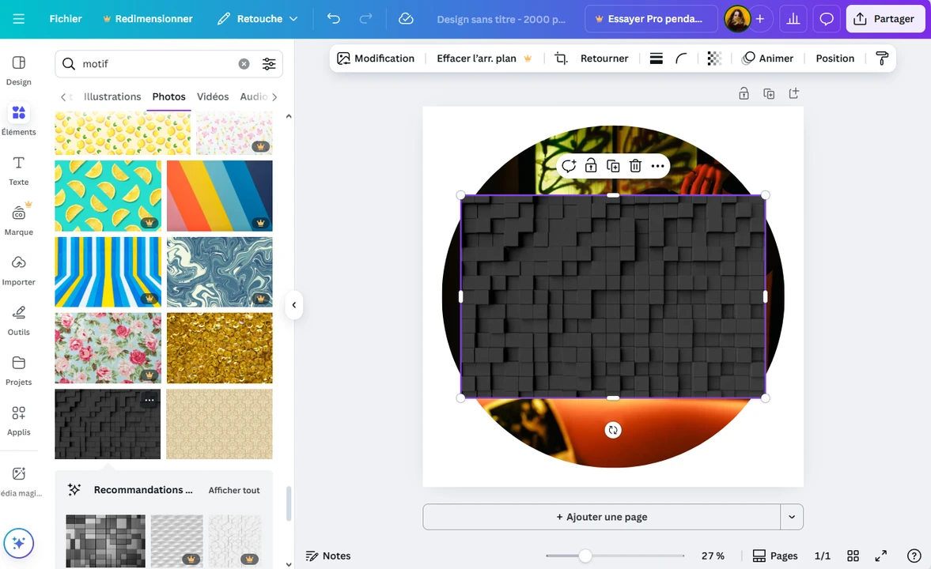The image size is (931, 569).
Task: Open the comments speech bubble
Action: pyautogui.click(x=826, y=19)
